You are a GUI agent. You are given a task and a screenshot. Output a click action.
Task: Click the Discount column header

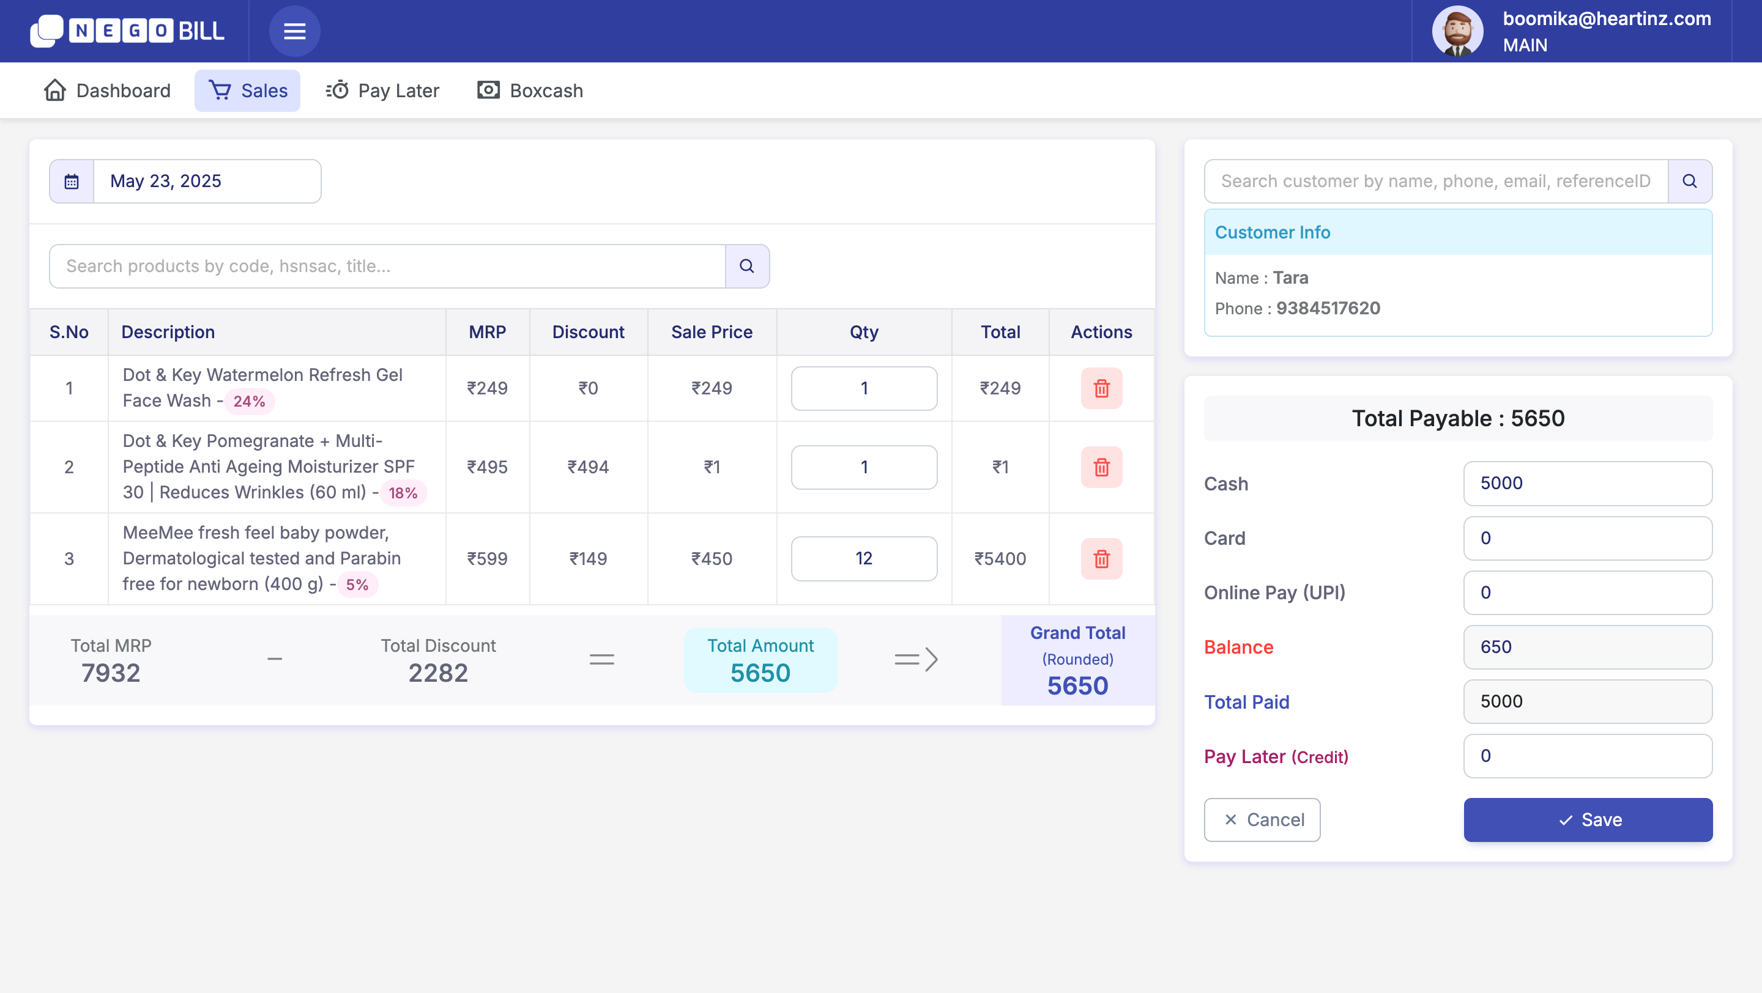[588, 332]
